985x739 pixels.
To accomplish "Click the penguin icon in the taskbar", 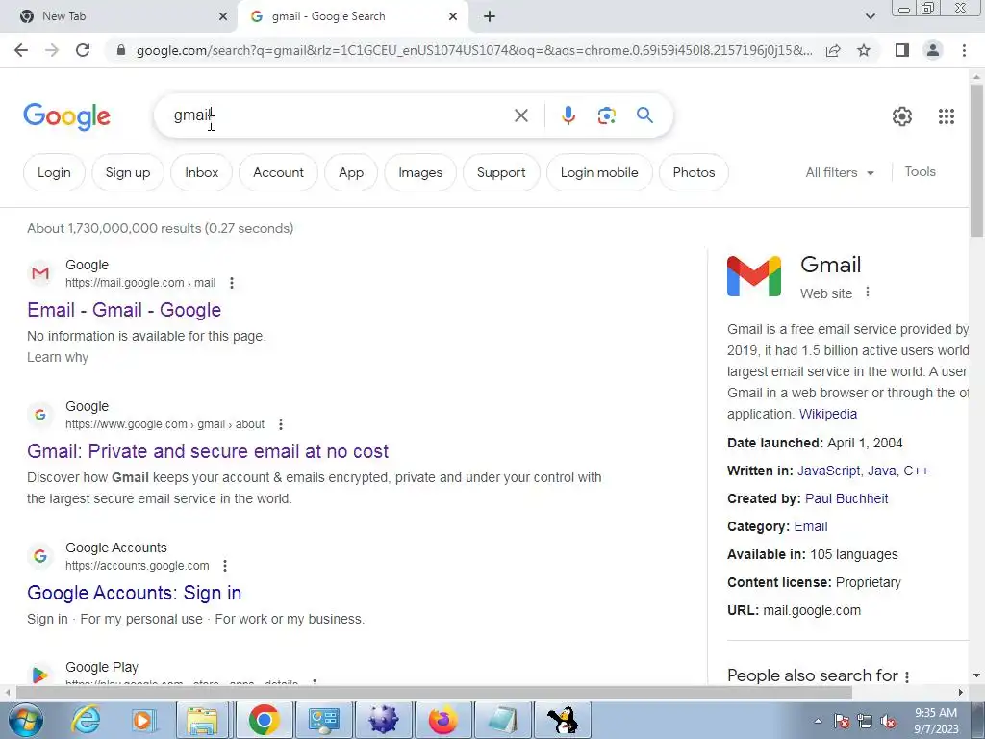I will tap(562, 720).
